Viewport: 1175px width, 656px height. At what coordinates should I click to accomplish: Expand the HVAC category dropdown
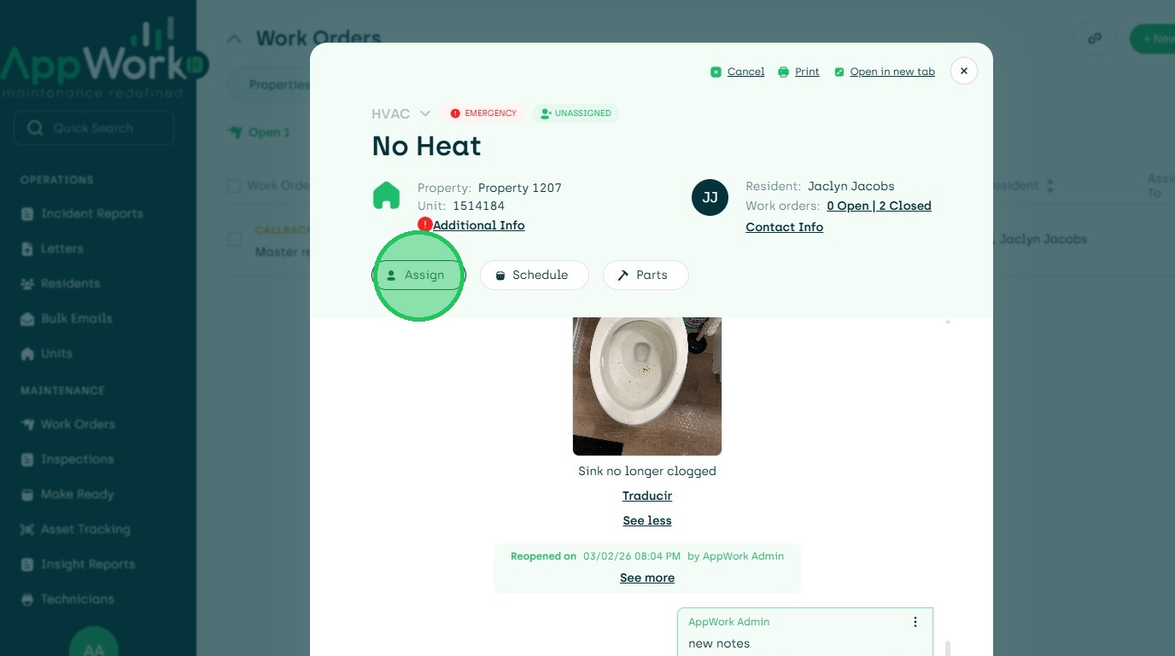(425, 113)
